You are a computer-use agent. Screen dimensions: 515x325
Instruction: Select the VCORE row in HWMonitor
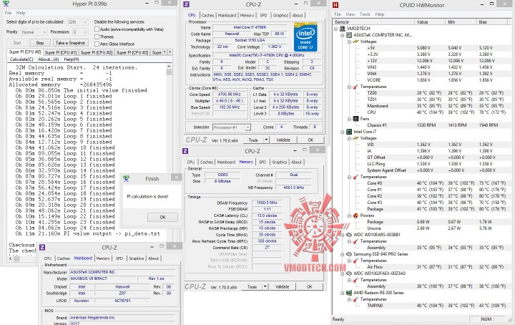(x=421, y=80)
